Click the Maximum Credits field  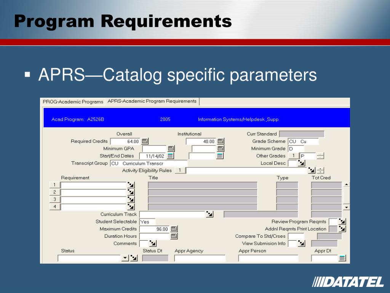point(154,229)
